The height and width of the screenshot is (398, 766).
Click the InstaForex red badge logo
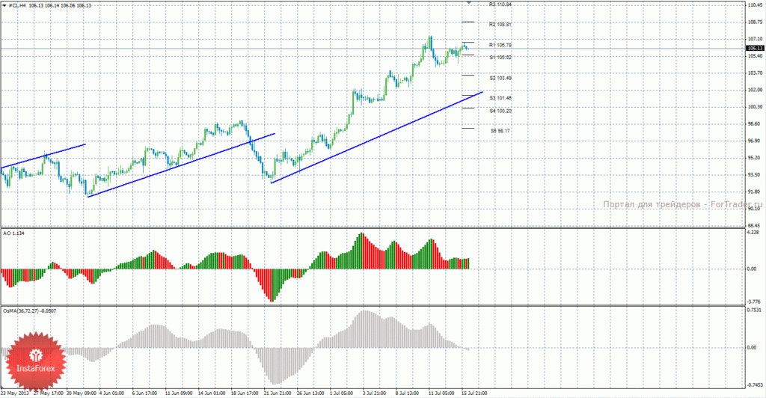pos(35,361)
